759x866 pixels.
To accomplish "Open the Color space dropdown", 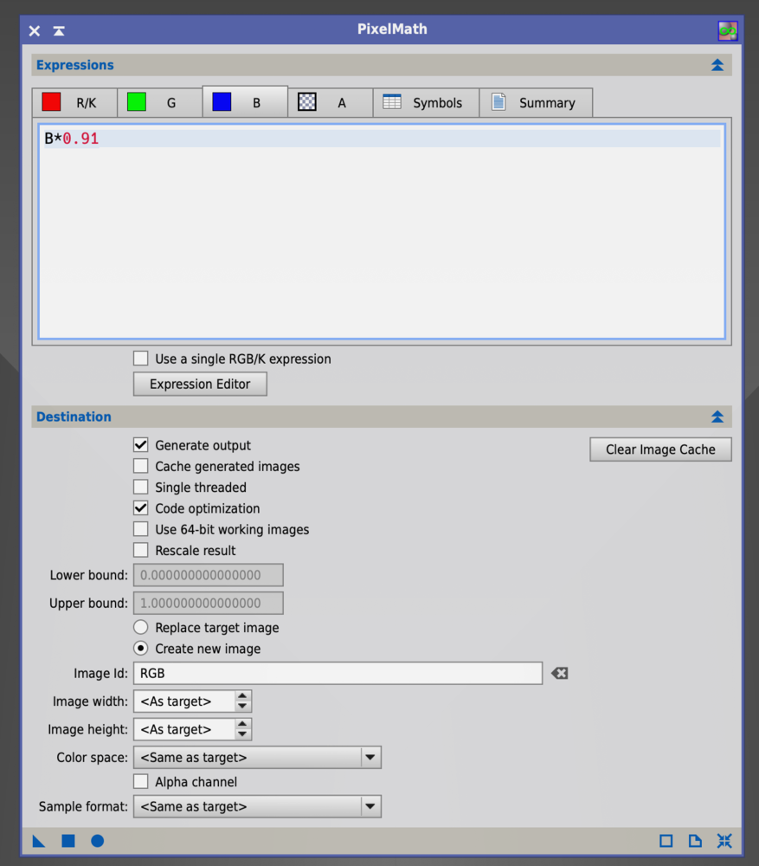I will tap(371, 757).
